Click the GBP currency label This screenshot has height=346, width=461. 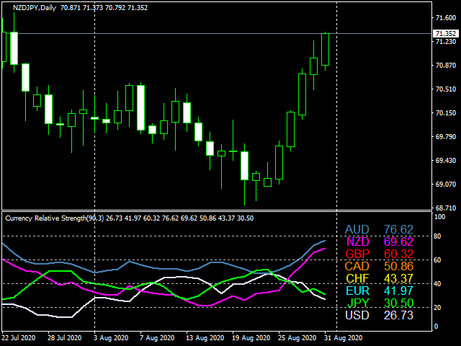(357, 254)
